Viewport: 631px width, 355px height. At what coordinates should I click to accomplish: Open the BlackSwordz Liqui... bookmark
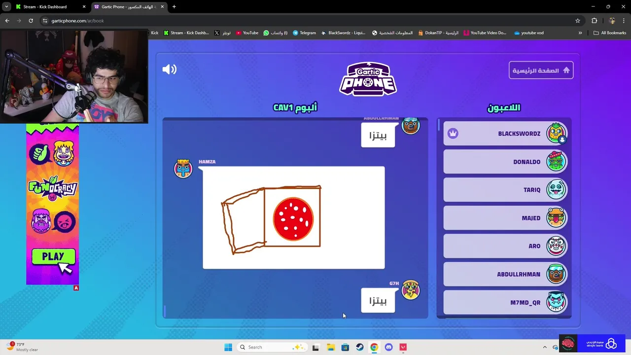point(343,33)
